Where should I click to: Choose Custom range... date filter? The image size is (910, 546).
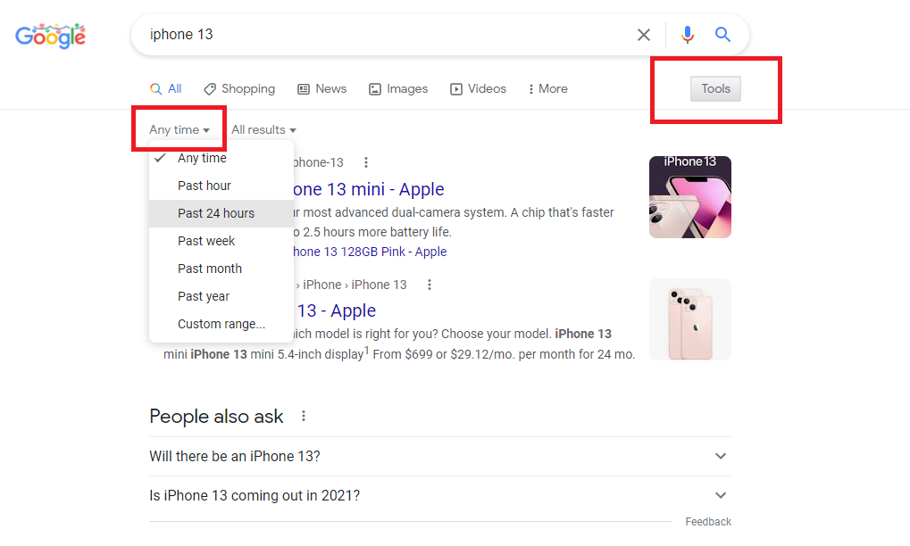pyautogui.click(x=221, y=324)
